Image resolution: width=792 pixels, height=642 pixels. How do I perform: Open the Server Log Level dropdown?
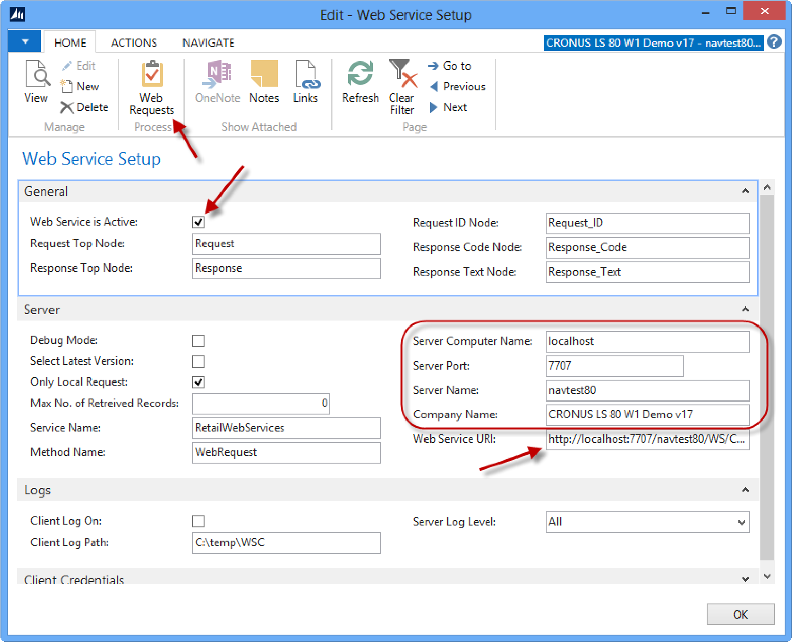(741, 522)
